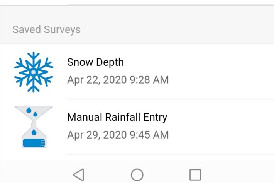
Task: Open recent apps with square button
Action: coord(195,175)
